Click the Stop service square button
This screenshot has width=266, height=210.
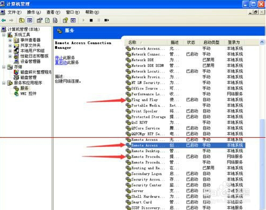(91, 20)
